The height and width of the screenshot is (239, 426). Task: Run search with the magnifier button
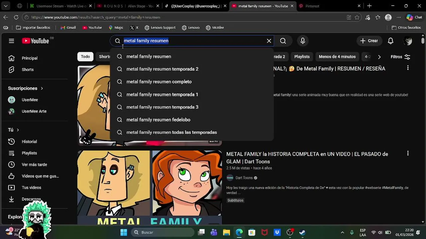(283, 41)
